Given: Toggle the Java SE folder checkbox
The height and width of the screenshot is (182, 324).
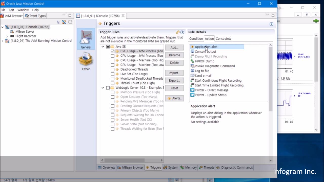Looking at the screenshot, I should point(108,47).
